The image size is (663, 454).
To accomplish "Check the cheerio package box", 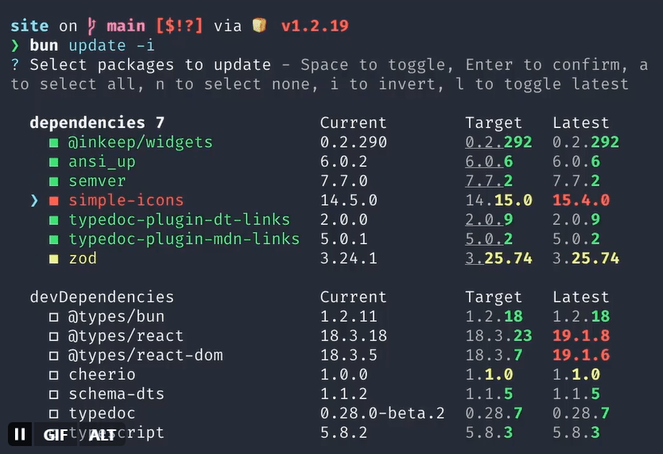I will (54, 374).
